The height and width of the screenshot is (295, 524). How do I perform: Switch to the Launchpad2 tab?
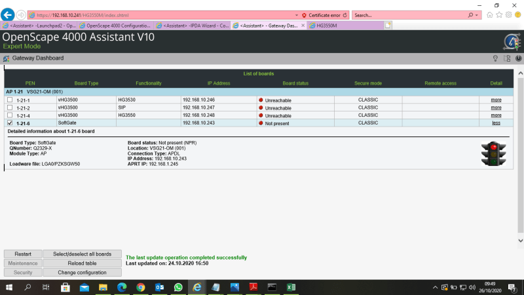39,26
